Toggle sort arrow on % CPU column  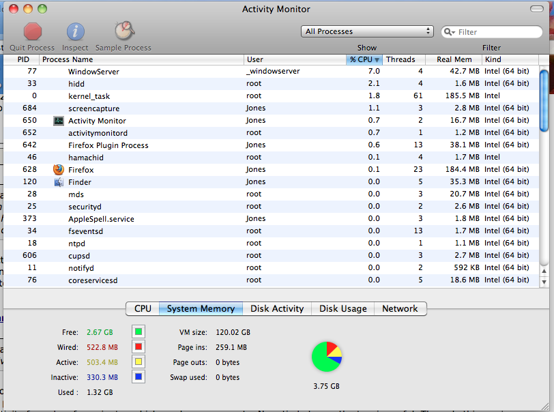[377, 60]
